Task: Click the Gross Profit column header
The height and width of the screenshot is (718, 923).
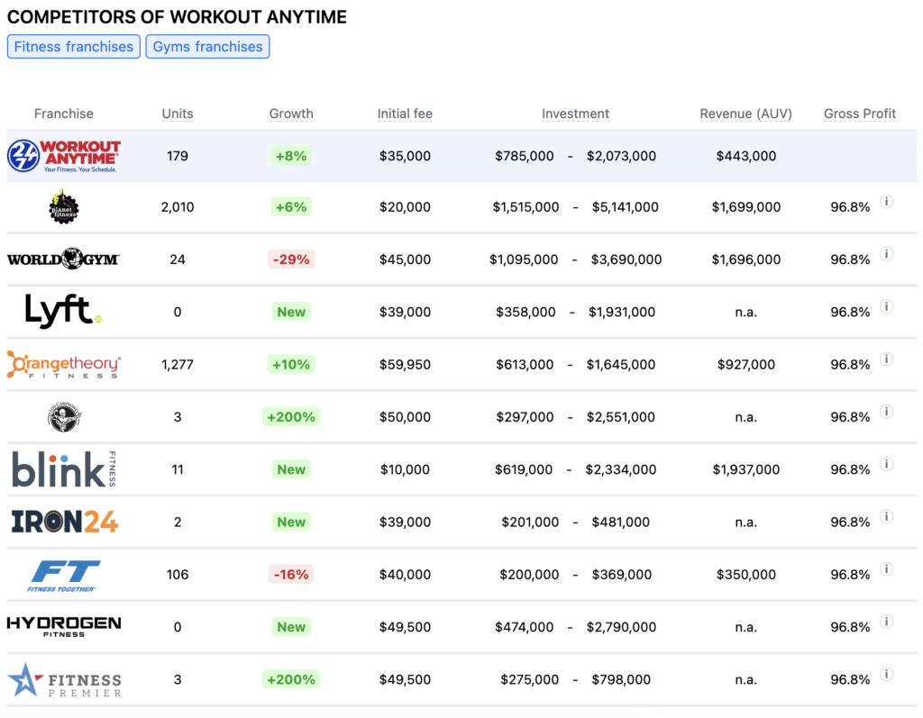Action: 859,114
